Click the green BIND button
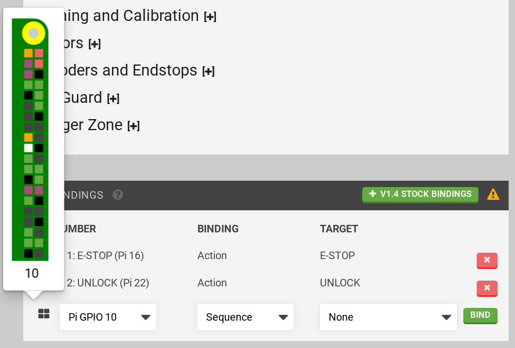This screenshot has height=348, width=515. coord(480,315)
